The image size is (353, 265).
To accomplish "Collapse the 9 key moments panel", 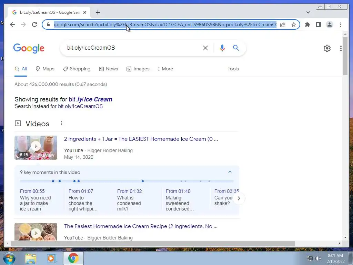I will click(x=230, y=172).
